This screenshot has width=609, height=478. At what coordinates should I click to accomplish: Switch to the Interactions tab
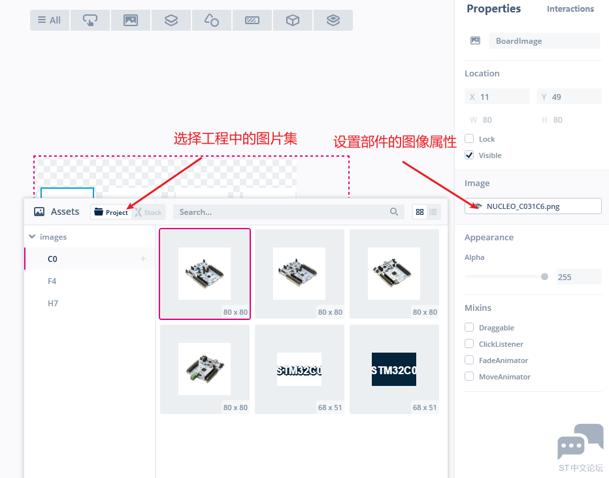coord(570,9)
